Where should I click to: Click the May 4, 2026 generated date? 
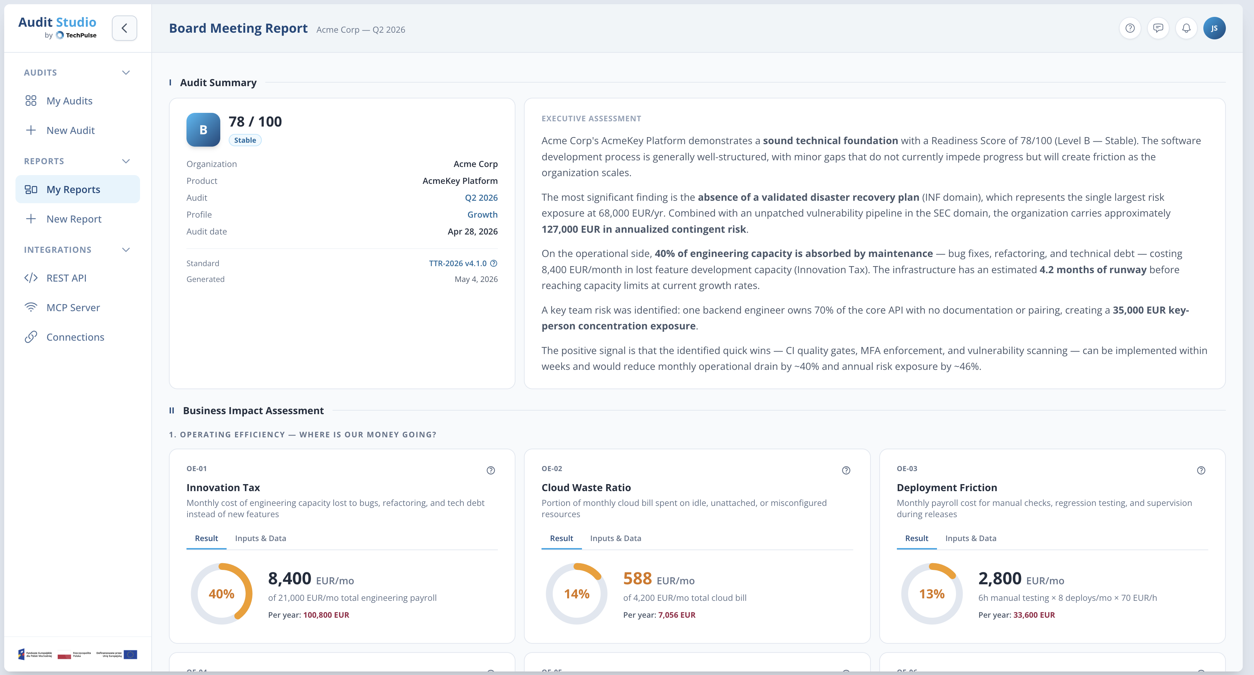476,279
